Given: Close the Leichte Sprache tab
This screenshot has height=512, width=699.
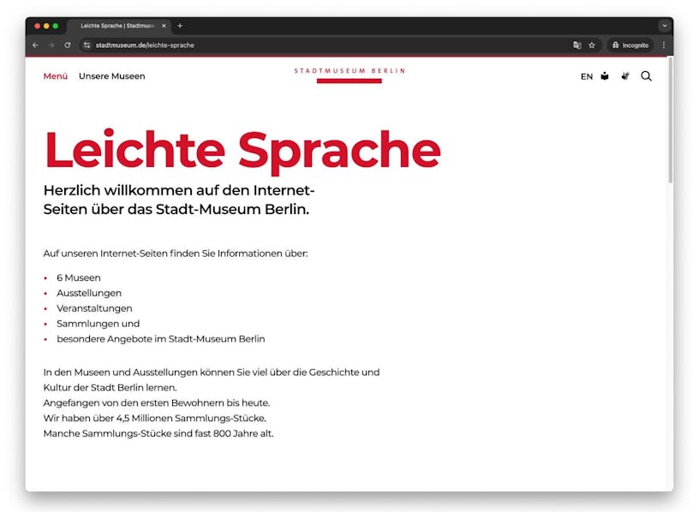Looking at the screenshot, I should 164,26.
